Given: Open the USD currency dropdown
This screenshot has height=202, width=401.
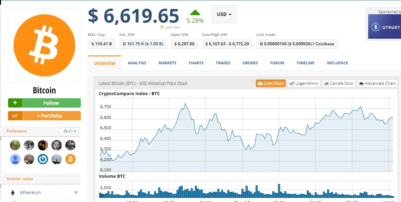Looking at the screenshot, I should [x=224, y=14].
